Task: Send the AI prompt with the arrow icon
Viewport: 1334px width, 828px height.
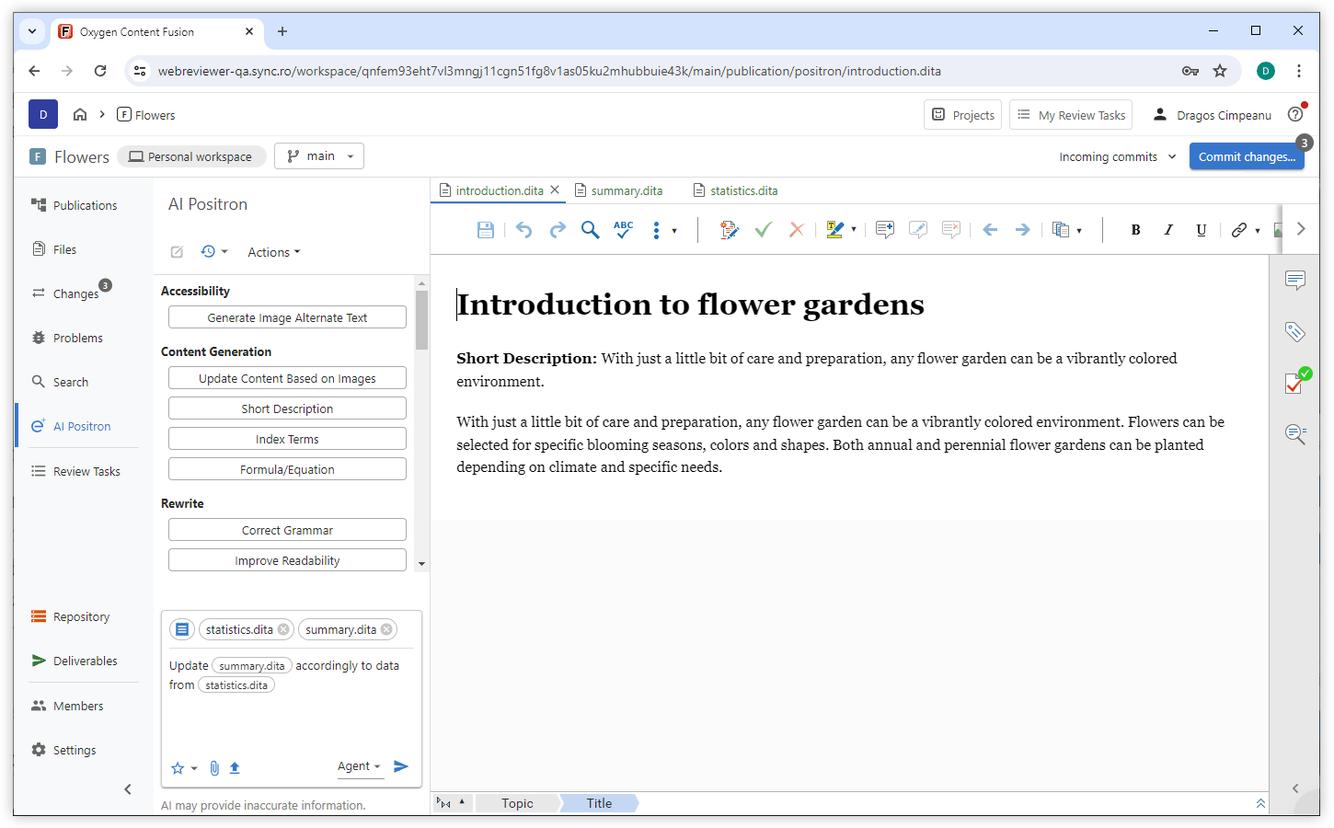Action: (401, 766)
